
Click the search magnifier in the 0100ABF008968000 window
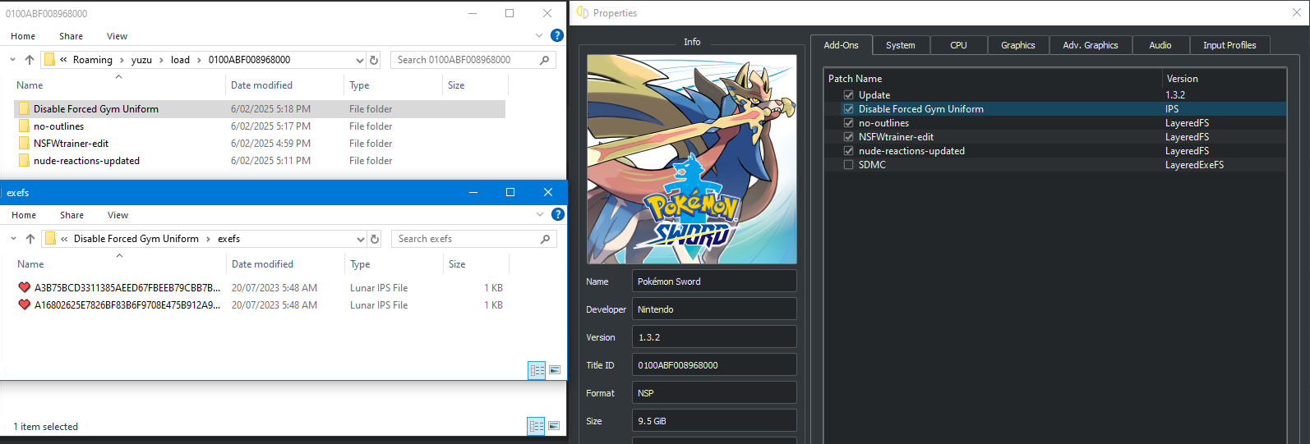pos(544,60)
